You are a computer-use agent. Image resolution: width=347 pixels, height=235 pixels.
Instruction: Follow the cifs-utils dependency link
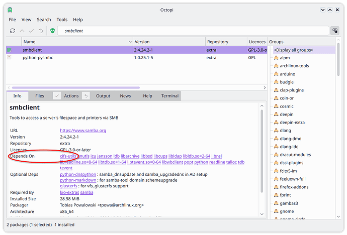point(68,156)
